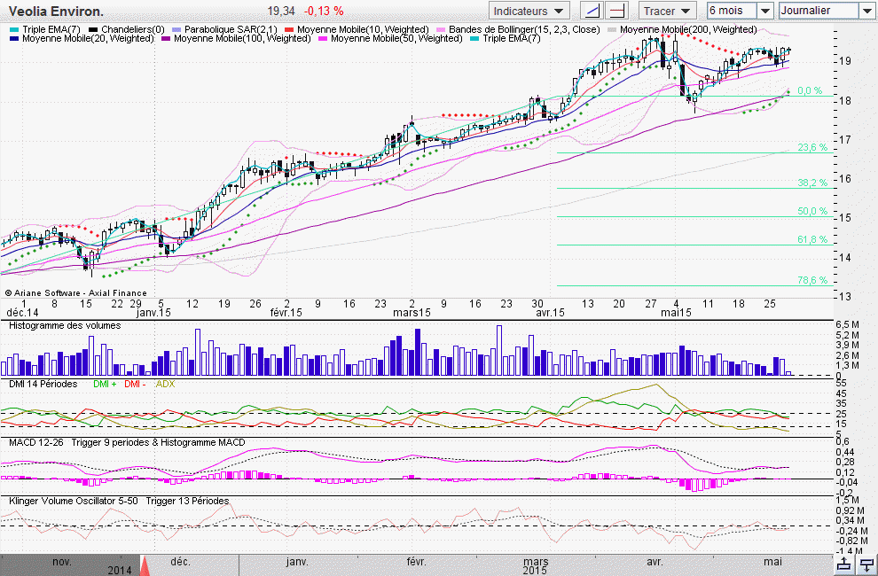The image size is (878, 576).
Task: Click the mai15 date label on chart axis
Action: [676, 313]
